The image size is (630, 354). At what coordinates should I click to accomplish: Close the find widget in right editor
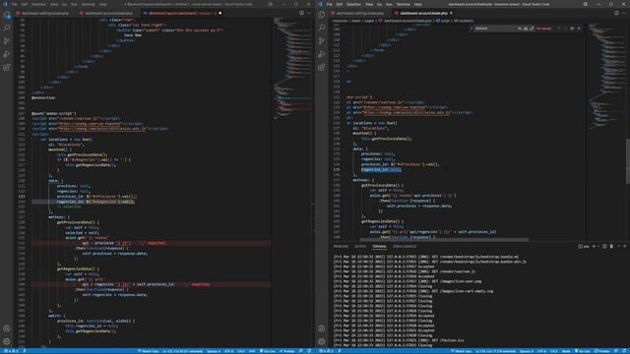[579, 29]
